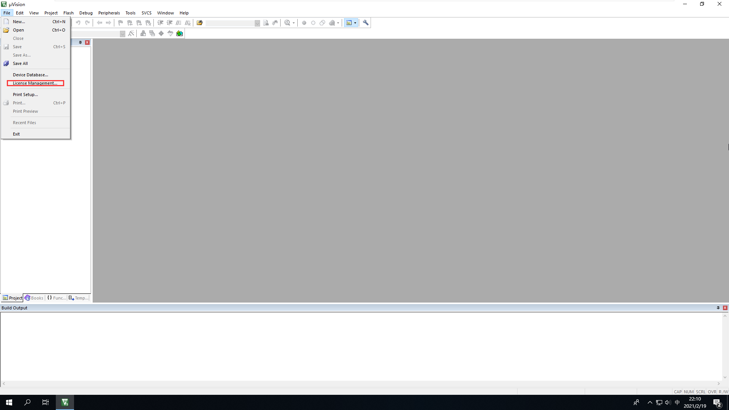This screenshot has width=729, height=410.
Task: Open the Peripherals menu
Action: (109, 13)
